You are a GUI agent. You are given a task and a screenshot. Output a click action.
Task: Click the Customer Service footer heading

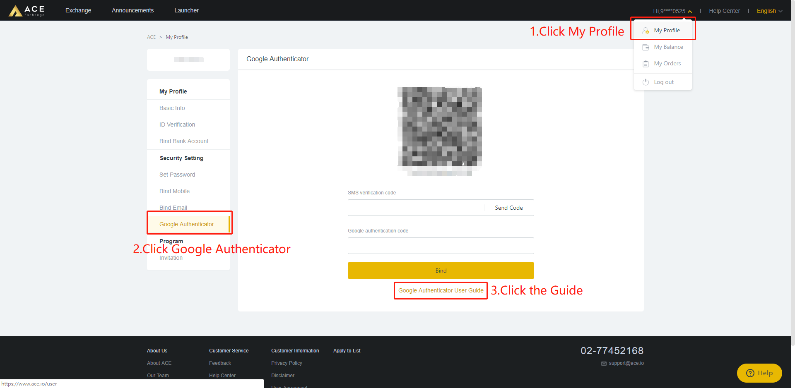pyautogui.click(x=229, y=351)
